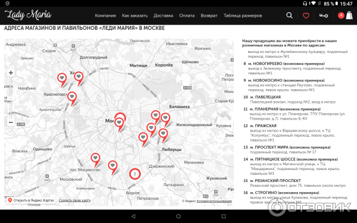Click the Lady Maria logo
357x223 pixels.
coord(28,15)
